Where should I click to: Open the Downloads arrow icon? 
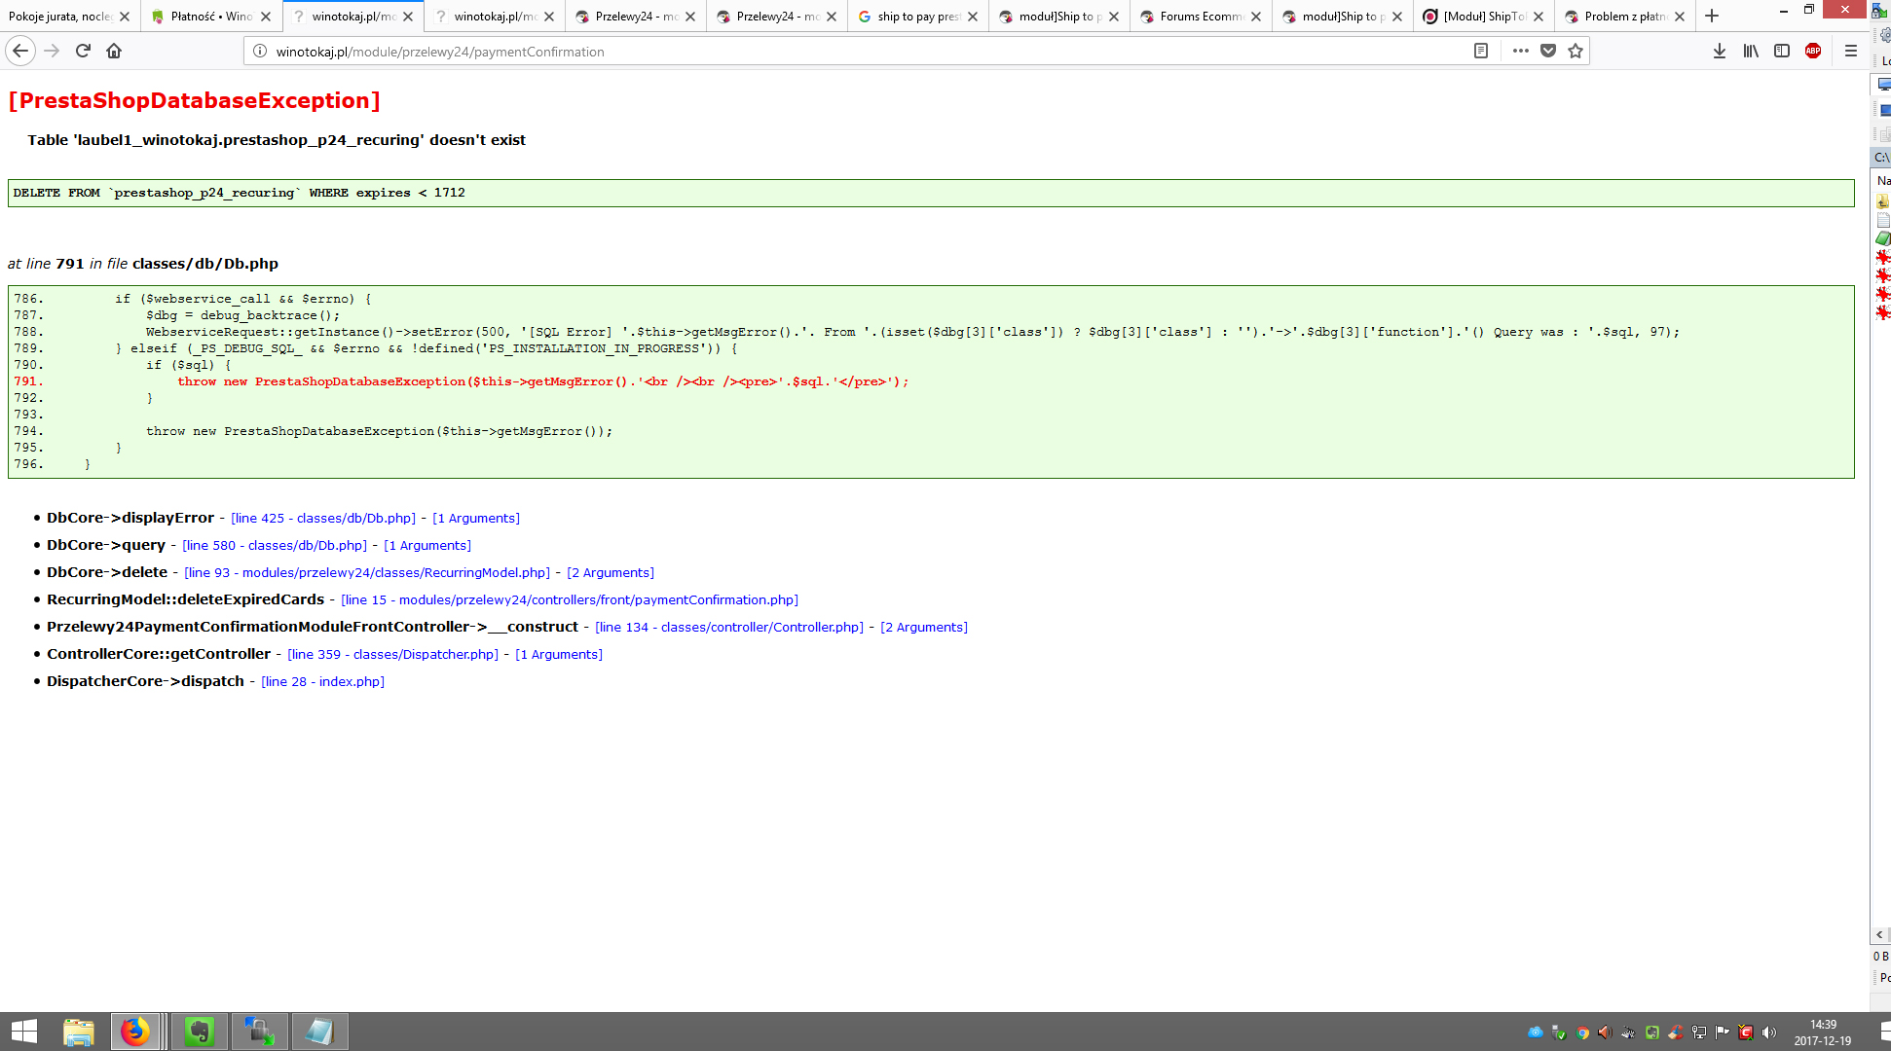[x=1720, y=51]
